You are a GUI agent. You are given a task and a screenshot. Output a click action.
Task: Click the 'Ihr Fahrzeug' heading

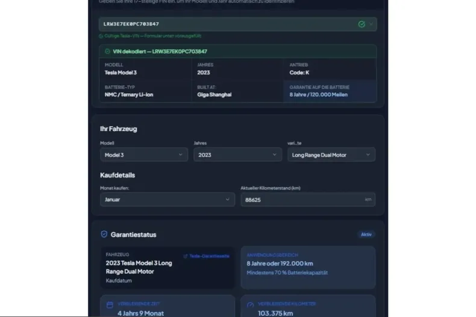118,129
